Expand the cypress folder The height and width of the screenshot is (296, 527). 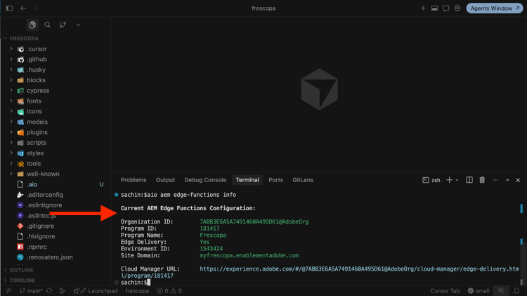(x=11, y=91)
